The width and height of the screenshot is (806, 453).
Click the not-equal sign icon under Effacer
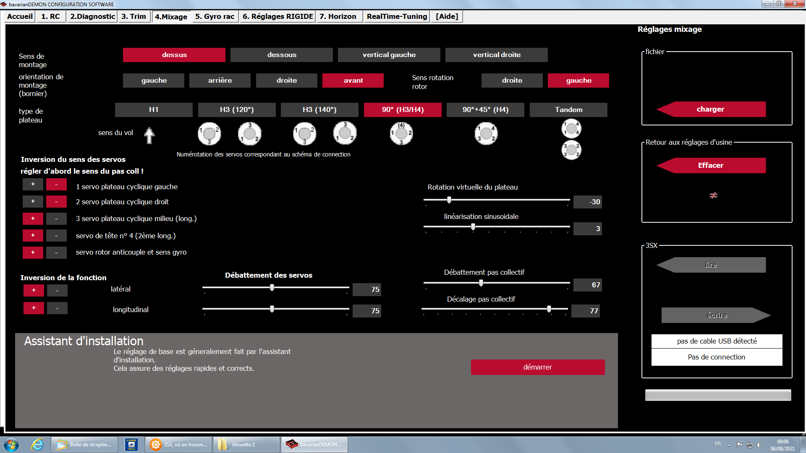coord(713,195)
